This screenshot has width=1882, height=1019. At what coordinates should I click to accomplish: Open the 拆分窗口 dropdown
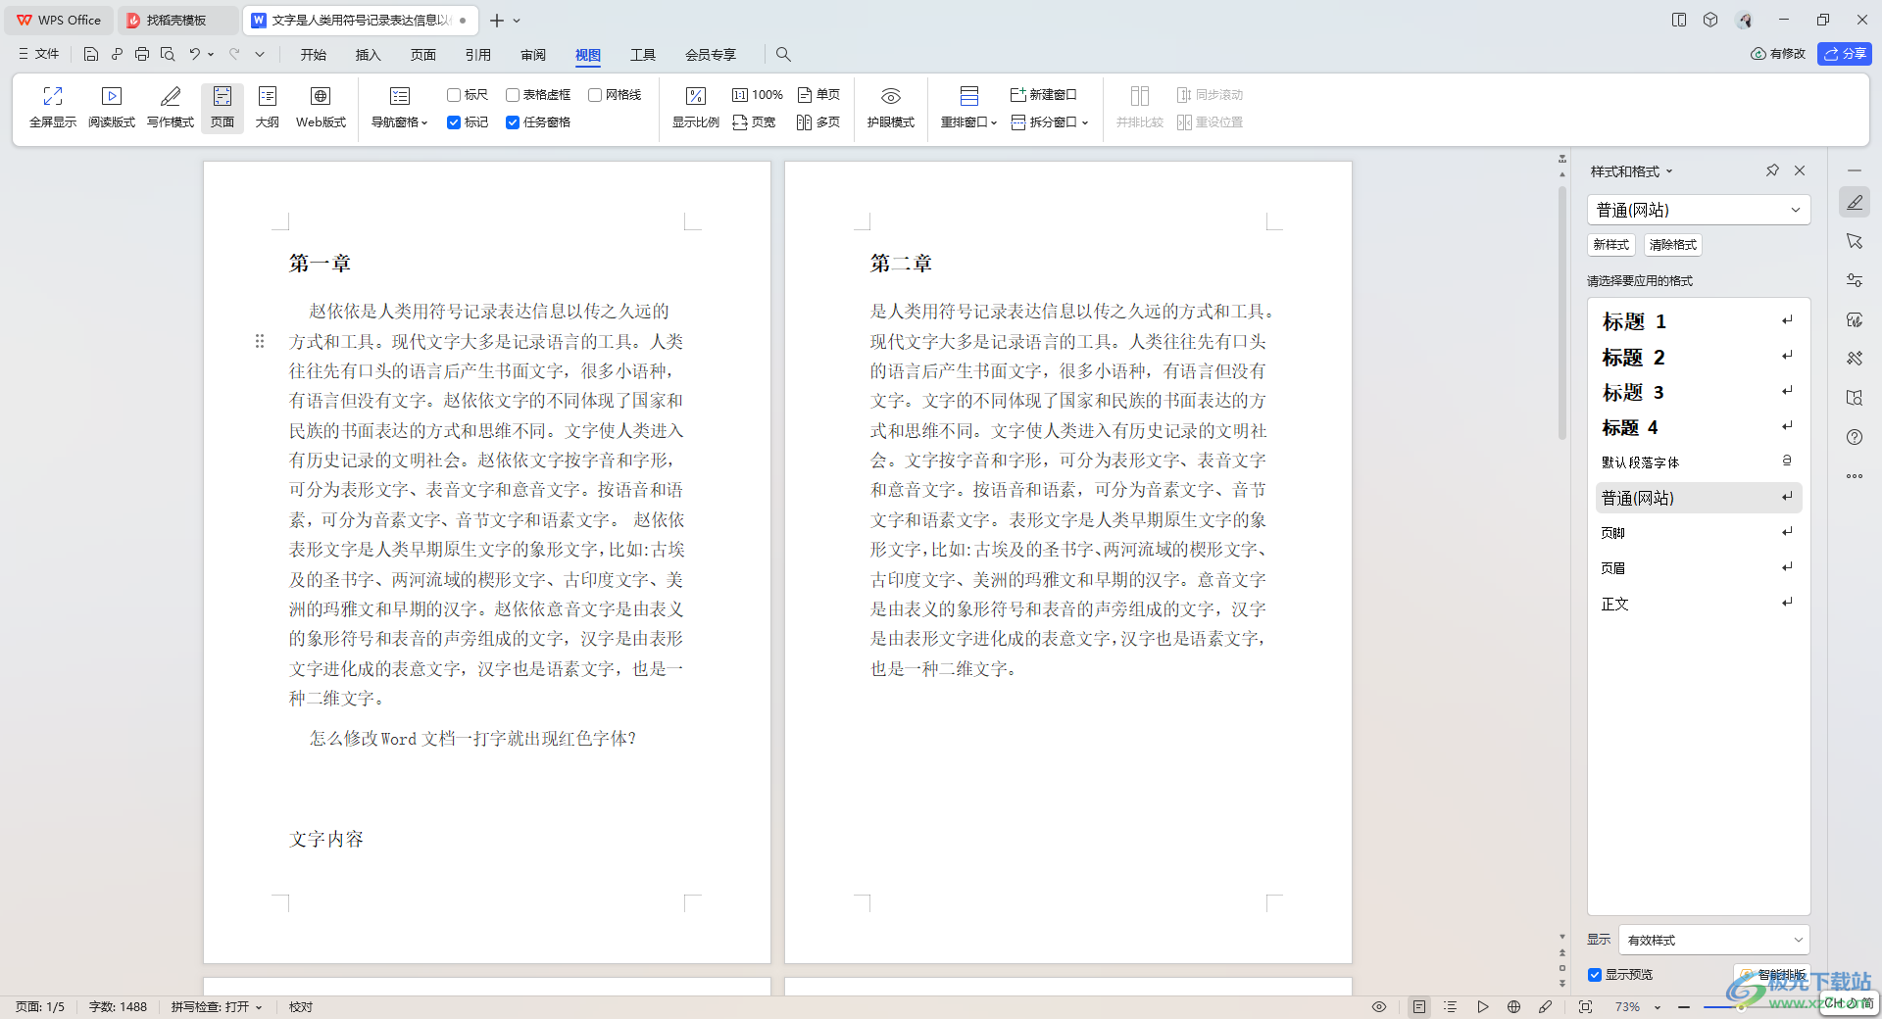tap(1051, 122)
